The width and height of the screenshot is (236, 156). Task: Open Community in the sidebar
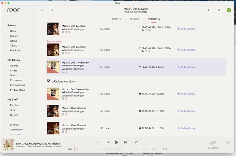[16, 130]
